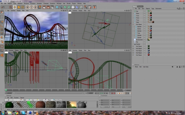The width and height of the screenshot is (185, 115).
Task: Open Skype from the Windows taskbar
Action: click(23, 113)
